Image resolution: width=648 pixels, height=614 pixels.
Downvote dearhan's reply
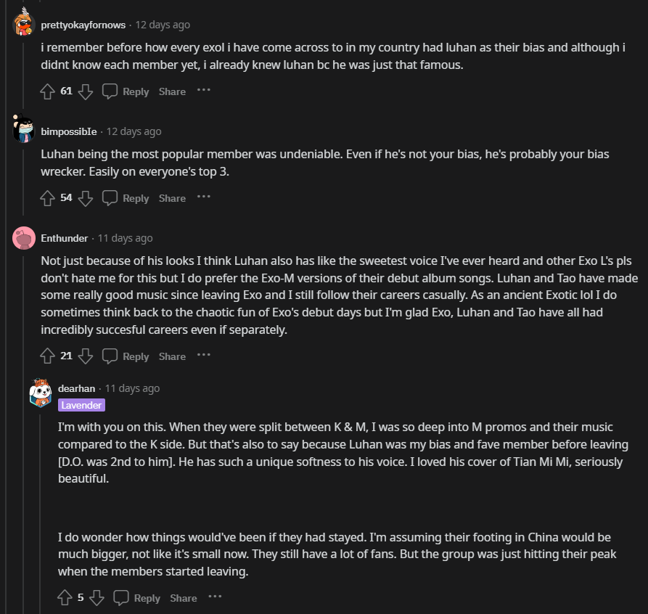point(97,598)
